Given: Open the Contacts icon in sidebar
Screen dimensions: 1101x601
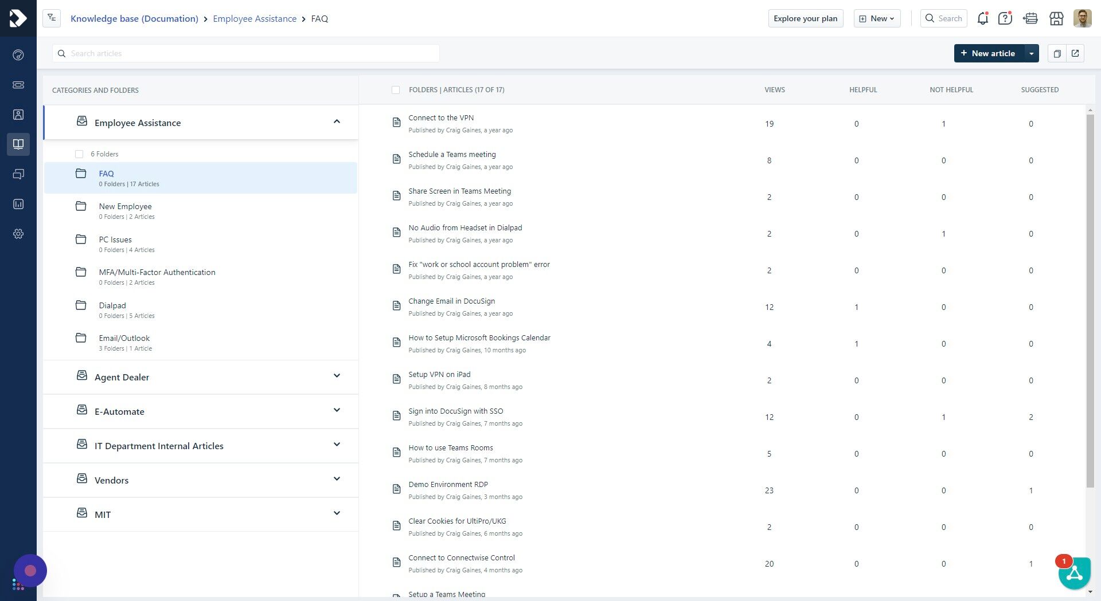Looking at the screenshot, I should click(x=18, y=115).
